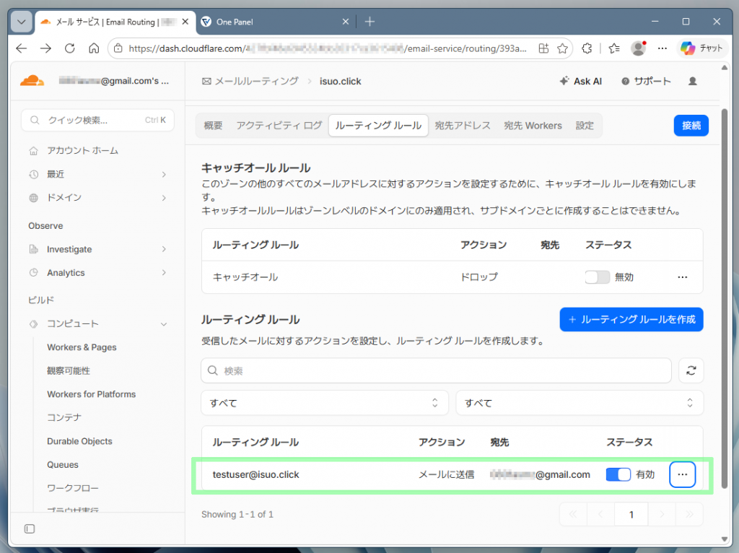Open the tab actions menu at top left
The image size is (739, 553).
tap(21, 22)
